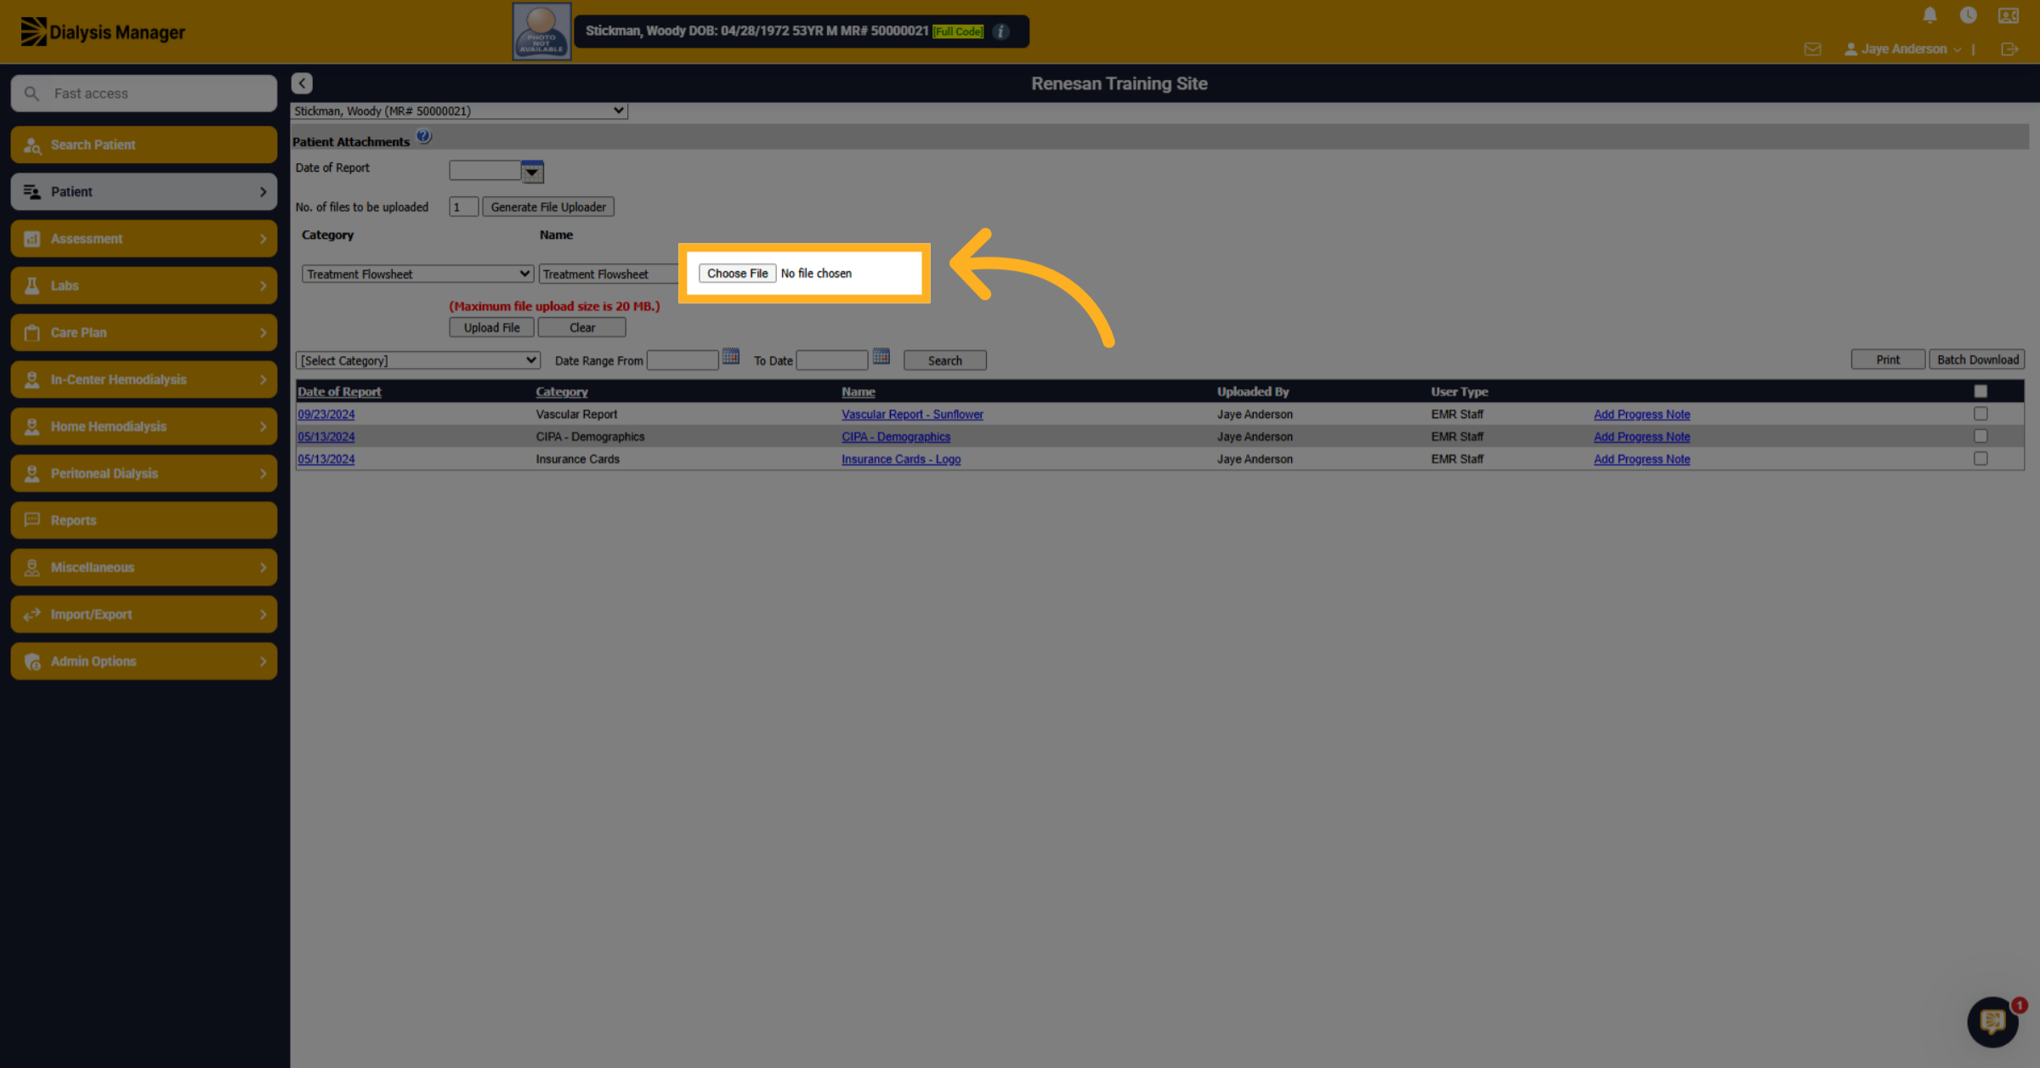Open the Jaye Anderson user menu

[x=1902, y=49]
